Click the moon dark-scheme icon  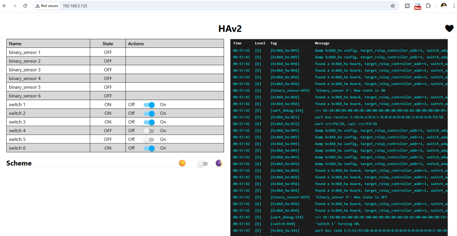click(x=219, y=164)
